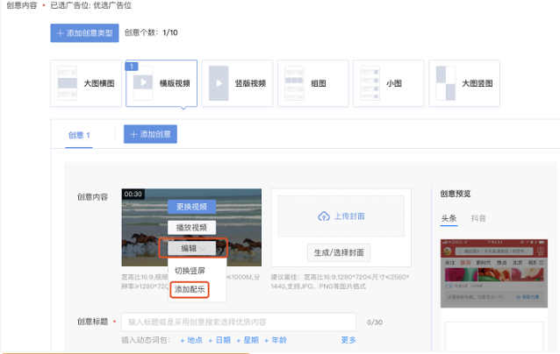Screen dimensions: 560x354
Task: Click the 创意标题 input field
Action: click(x=237, y=322)
